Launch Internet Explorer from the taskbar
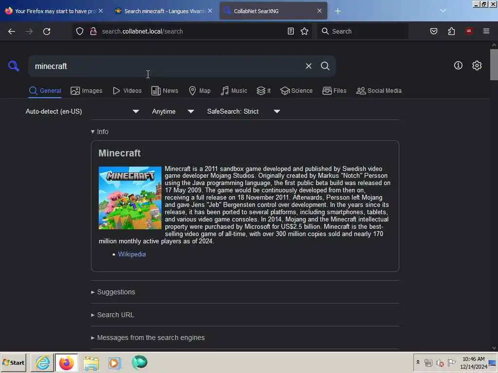The width and height of the screenshot is (498, 373). click(43, 362)
